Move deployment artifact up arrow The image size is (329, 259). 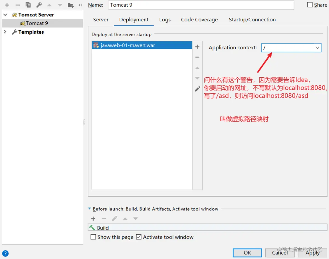click(x=197, y=68)
